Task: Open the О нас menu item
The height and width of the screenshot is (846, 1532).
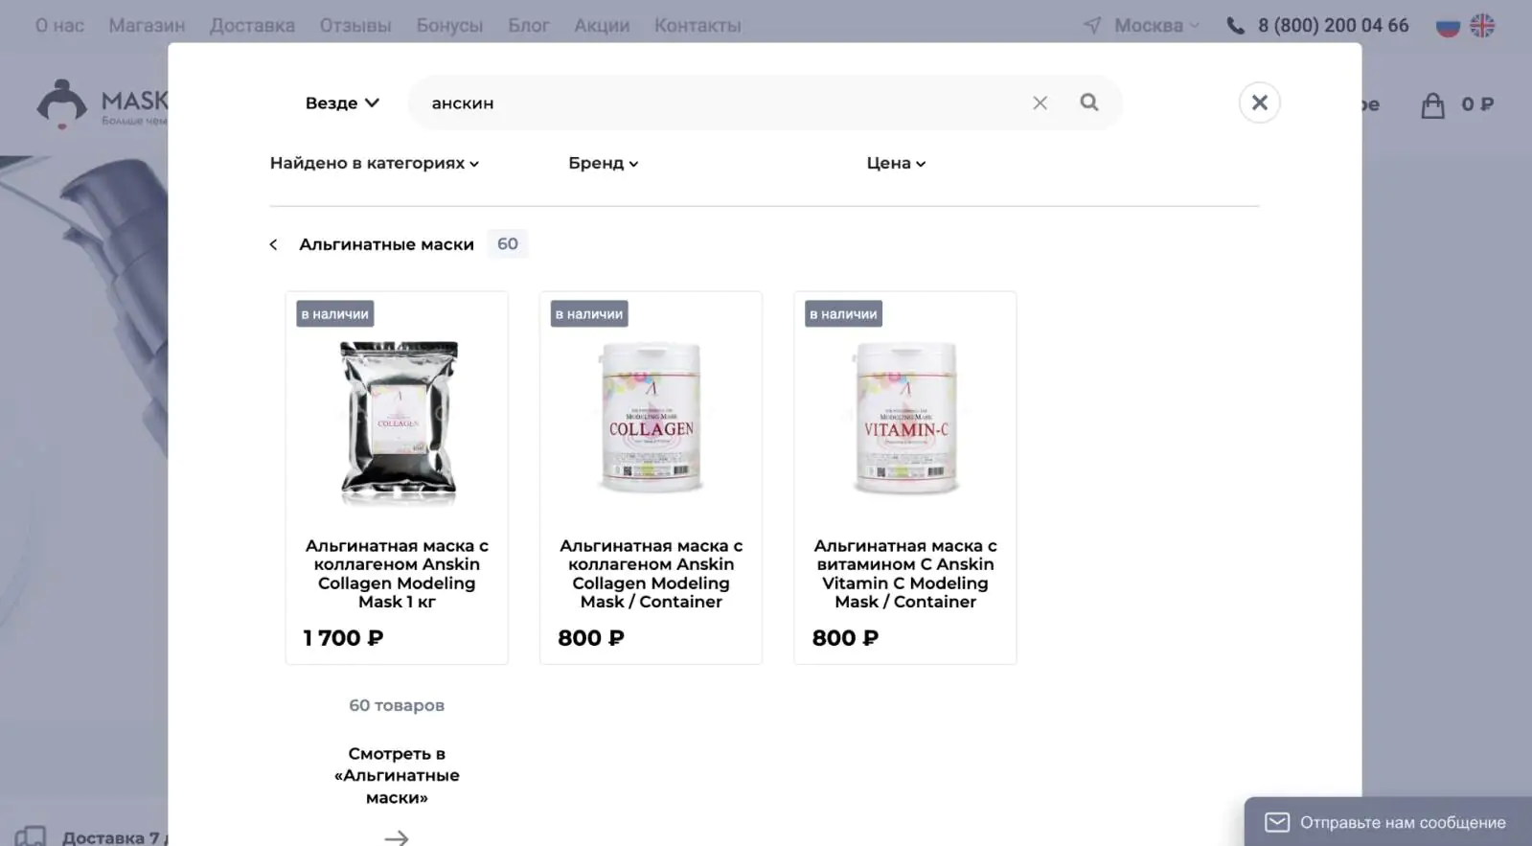Action: [59, 26]
